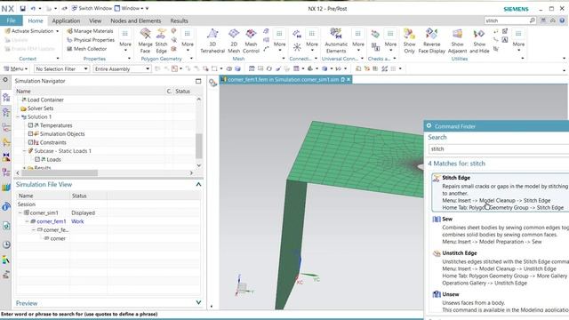Click the Command Finder search field
This screenshot has width=569, height=320.
tap(499, 149)
